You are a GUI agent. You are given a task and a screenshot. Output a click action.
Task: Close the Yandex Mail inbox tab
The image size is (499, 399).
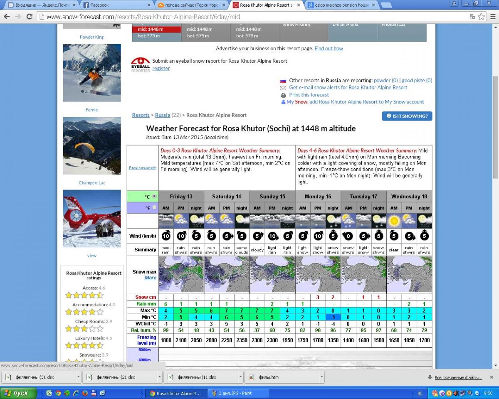74,5
